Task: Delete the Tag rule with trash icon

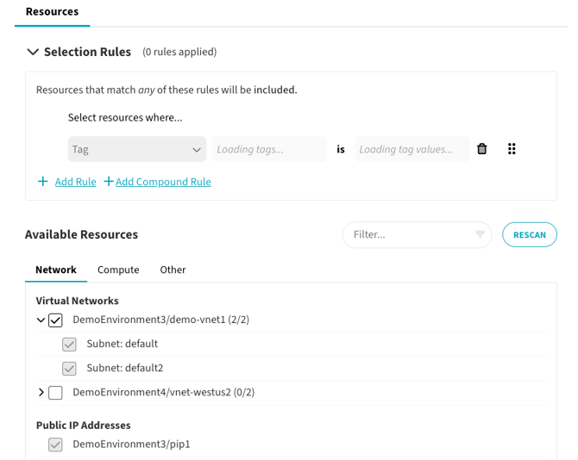Action: [x=481, y=149]
